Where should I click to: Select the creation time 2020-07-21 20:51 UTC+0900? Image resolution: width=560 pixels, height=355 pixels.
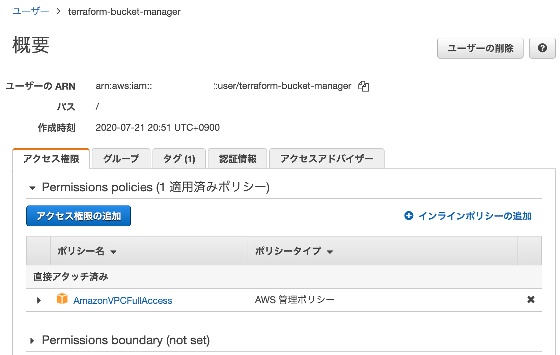(158, 127)
